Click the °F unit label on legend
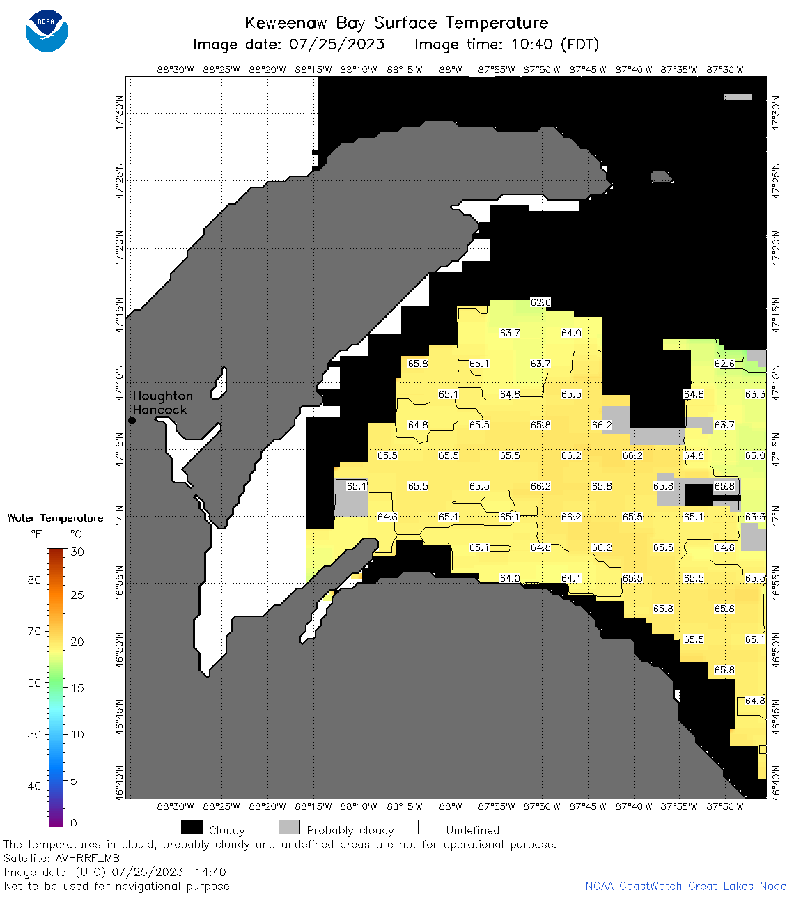794x897 pixels. pyautogui.click(x=36, y=534)
